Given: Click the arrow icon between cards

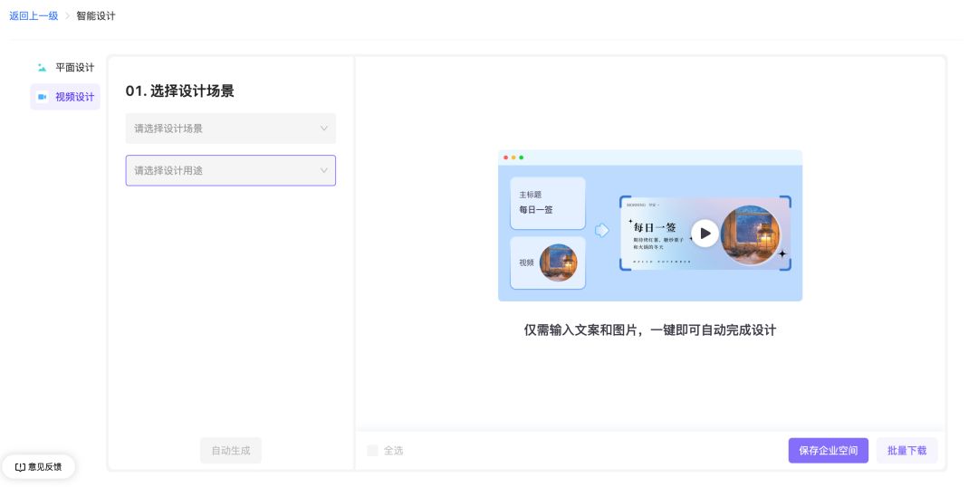Looking at the screenshot, I should (x=602, y=231).
